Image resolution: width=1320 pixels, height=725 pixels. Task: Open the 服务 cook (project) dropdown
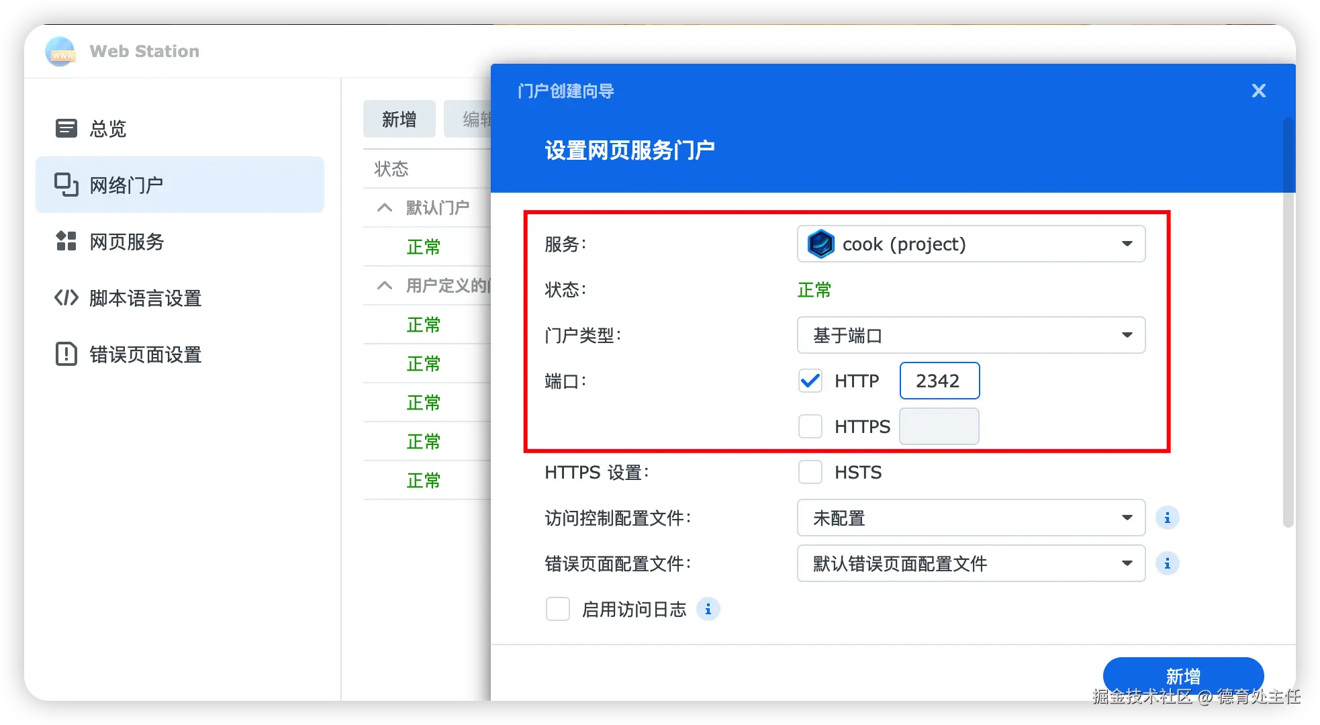[971, 244]
